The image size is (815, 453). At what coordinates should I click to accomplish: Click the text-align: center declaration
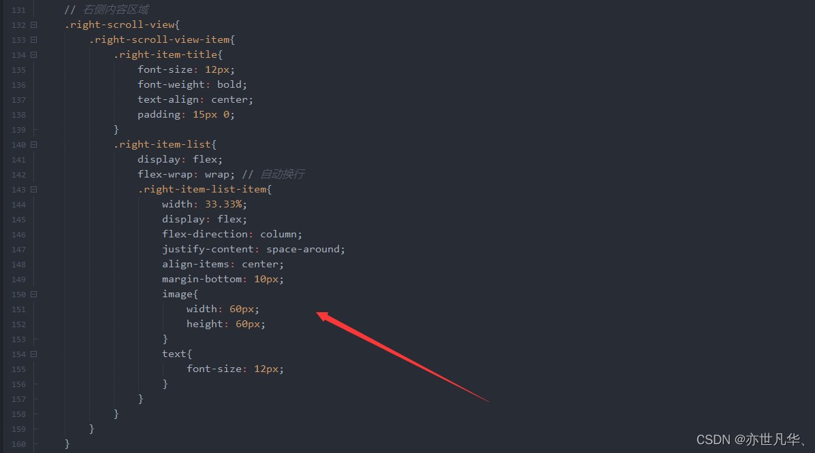[195, 100]
